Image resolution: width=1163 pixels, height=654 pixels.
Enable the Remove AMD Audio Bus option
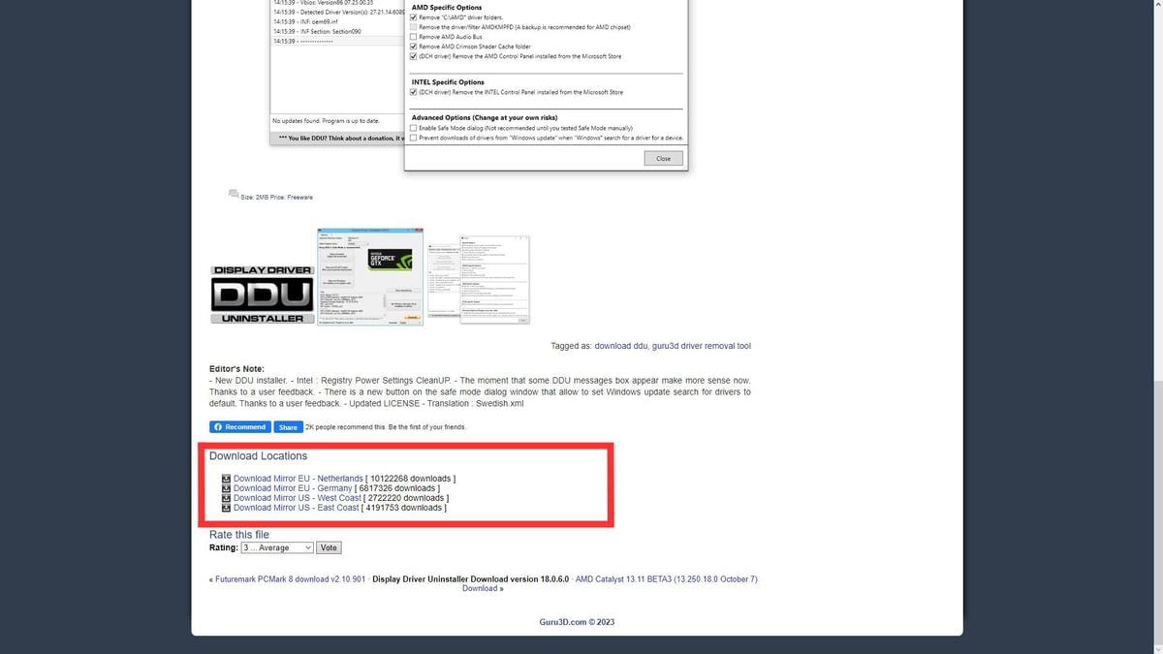point(414,38)
